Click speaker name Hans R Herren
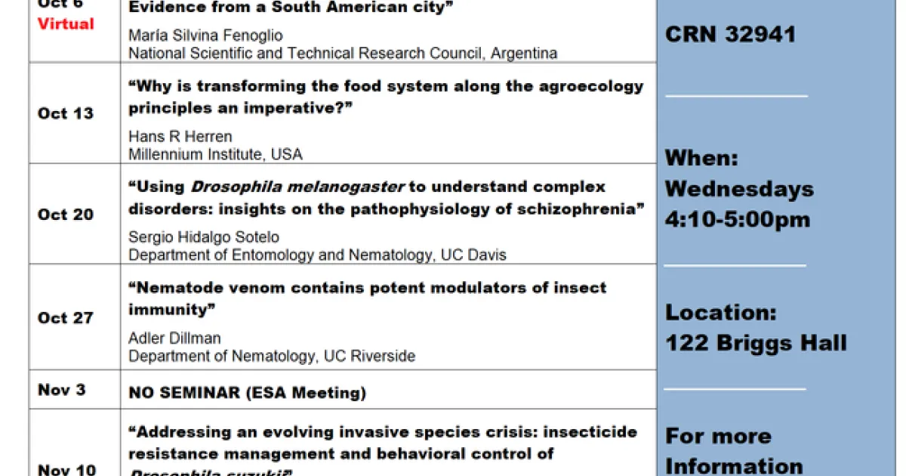The height and width of the screenshot is (476, 906). [180, 137]
